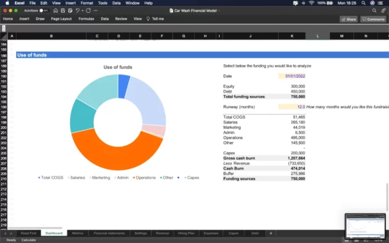Open the document title dropdown Car Wash Financial Model

[x=194, y=10]
